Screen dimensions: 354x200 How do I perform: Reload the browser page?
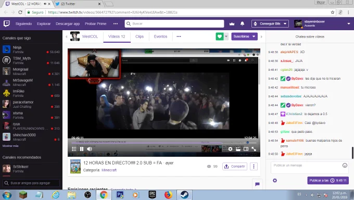(x=20, y=12)
